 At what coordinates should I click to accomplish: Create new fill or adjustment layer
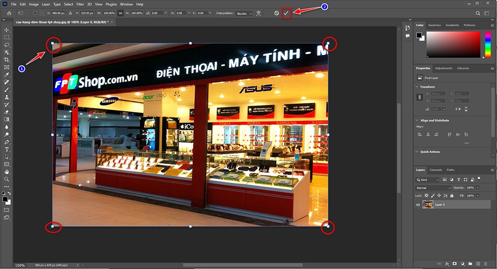(462, 264)
